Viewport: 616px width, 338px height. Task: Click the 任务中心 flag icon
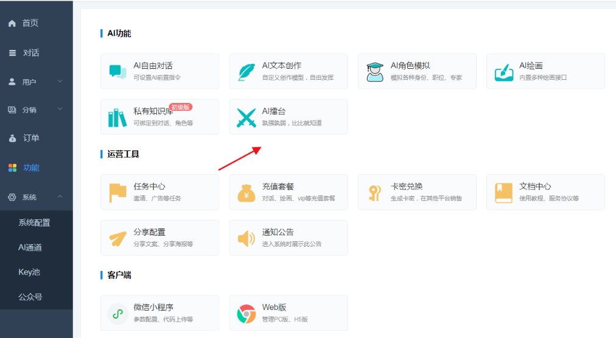coord(117,193)
